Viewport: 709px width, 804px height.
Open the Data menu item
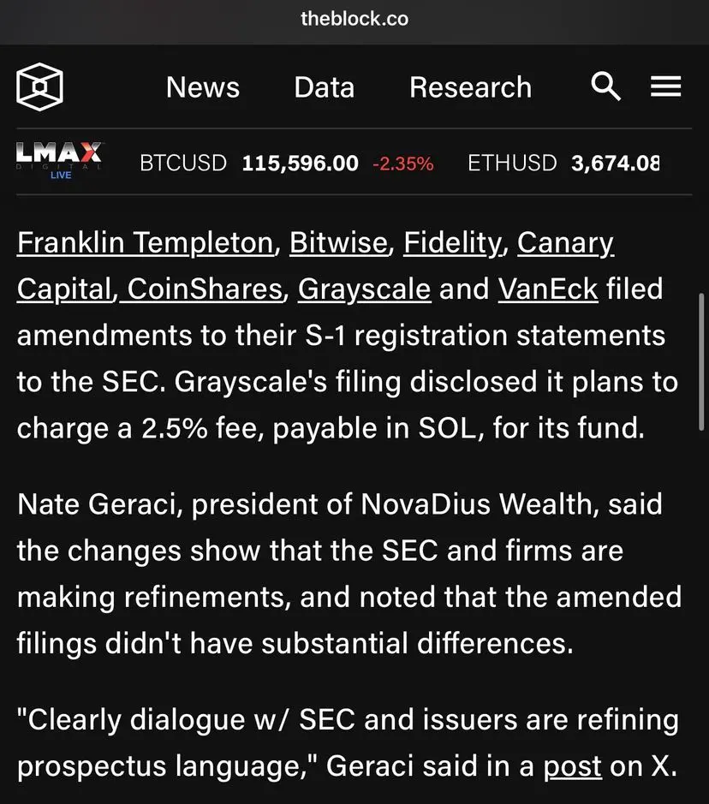pos(324,87)
